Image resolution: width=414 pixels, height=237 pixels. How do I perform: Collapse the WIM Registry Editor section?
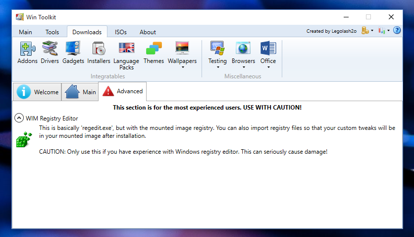click(19, 118)
